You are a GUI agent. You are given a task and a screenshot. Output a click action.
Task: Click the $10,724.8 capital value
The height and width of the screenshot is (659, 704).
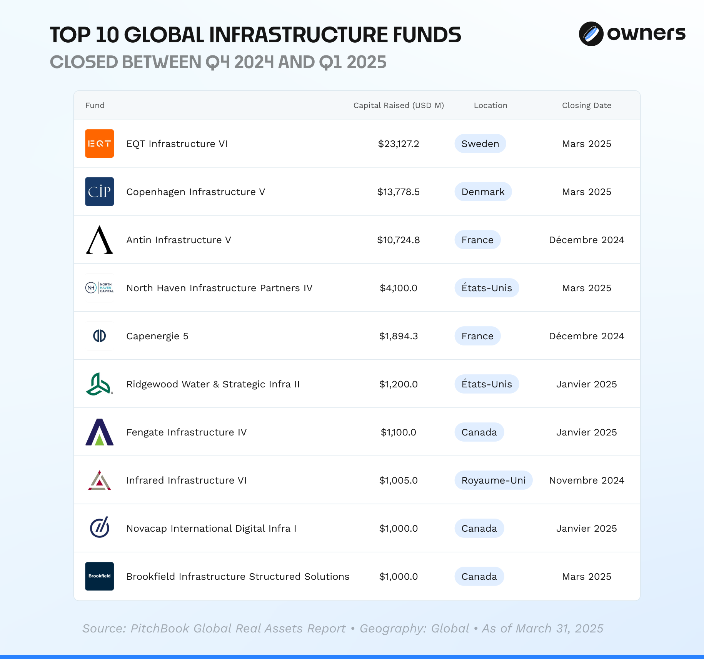tap(399, 240)
